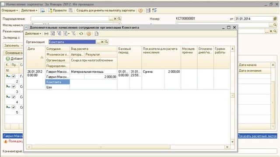Click the green Добавить add button
Screen dimensions: 280x157
[x=14, y=58]
